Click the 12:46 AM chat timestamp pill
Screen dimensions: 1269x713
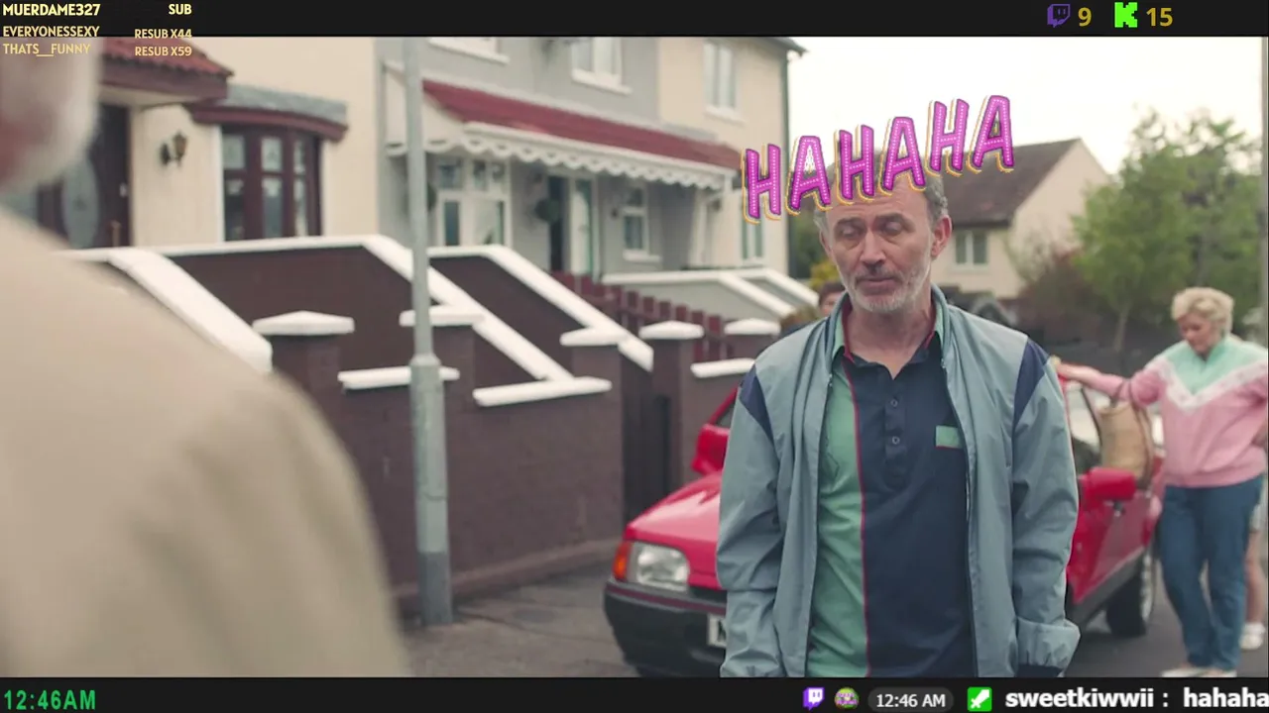[x=910, y=700]
